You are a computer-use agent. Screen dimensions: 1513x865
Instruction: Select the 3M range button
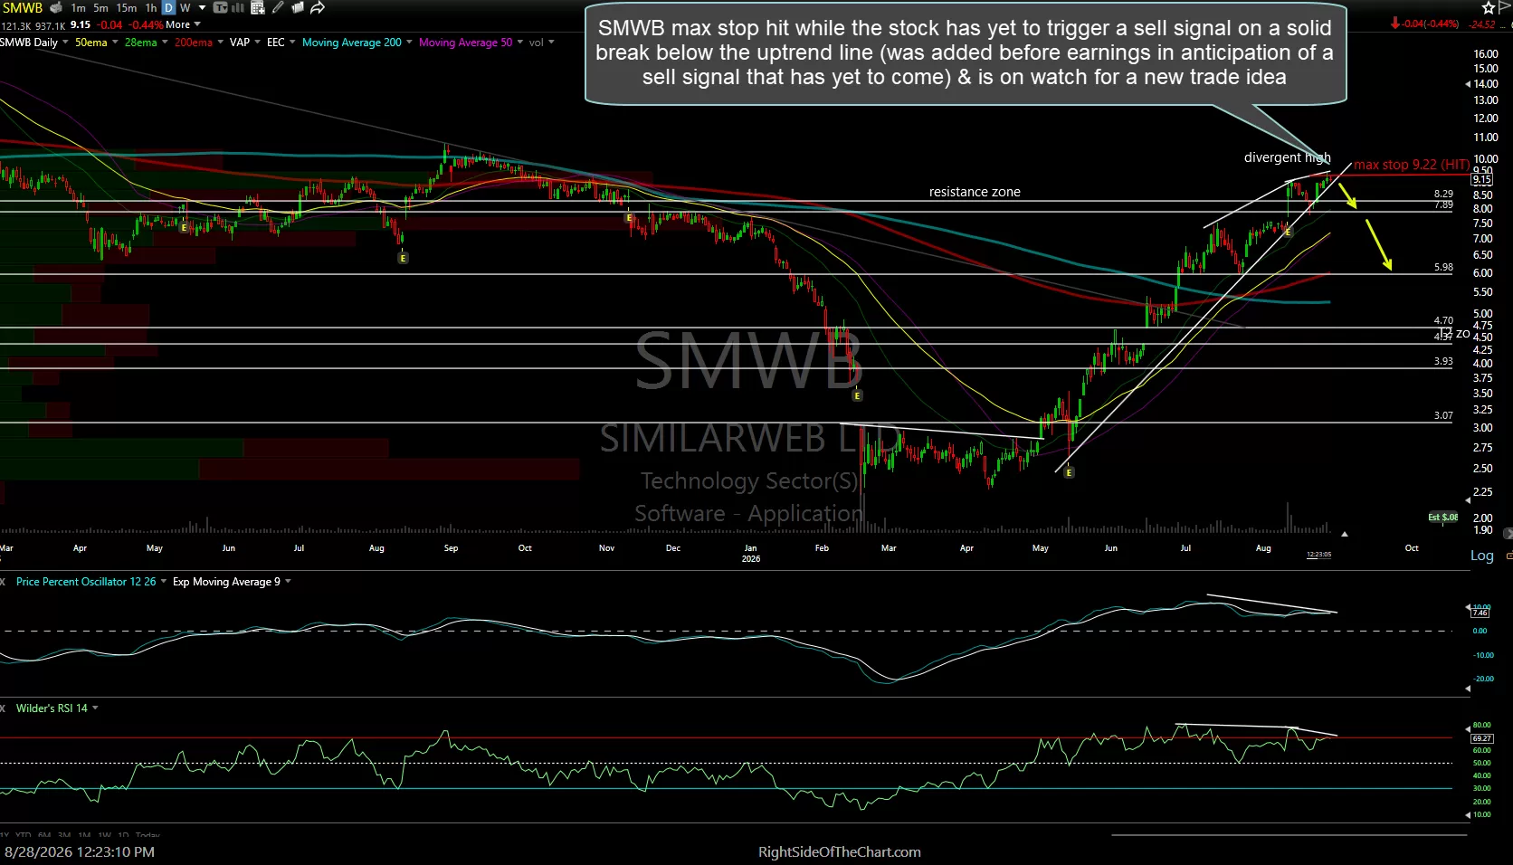[x=63, y=835]
